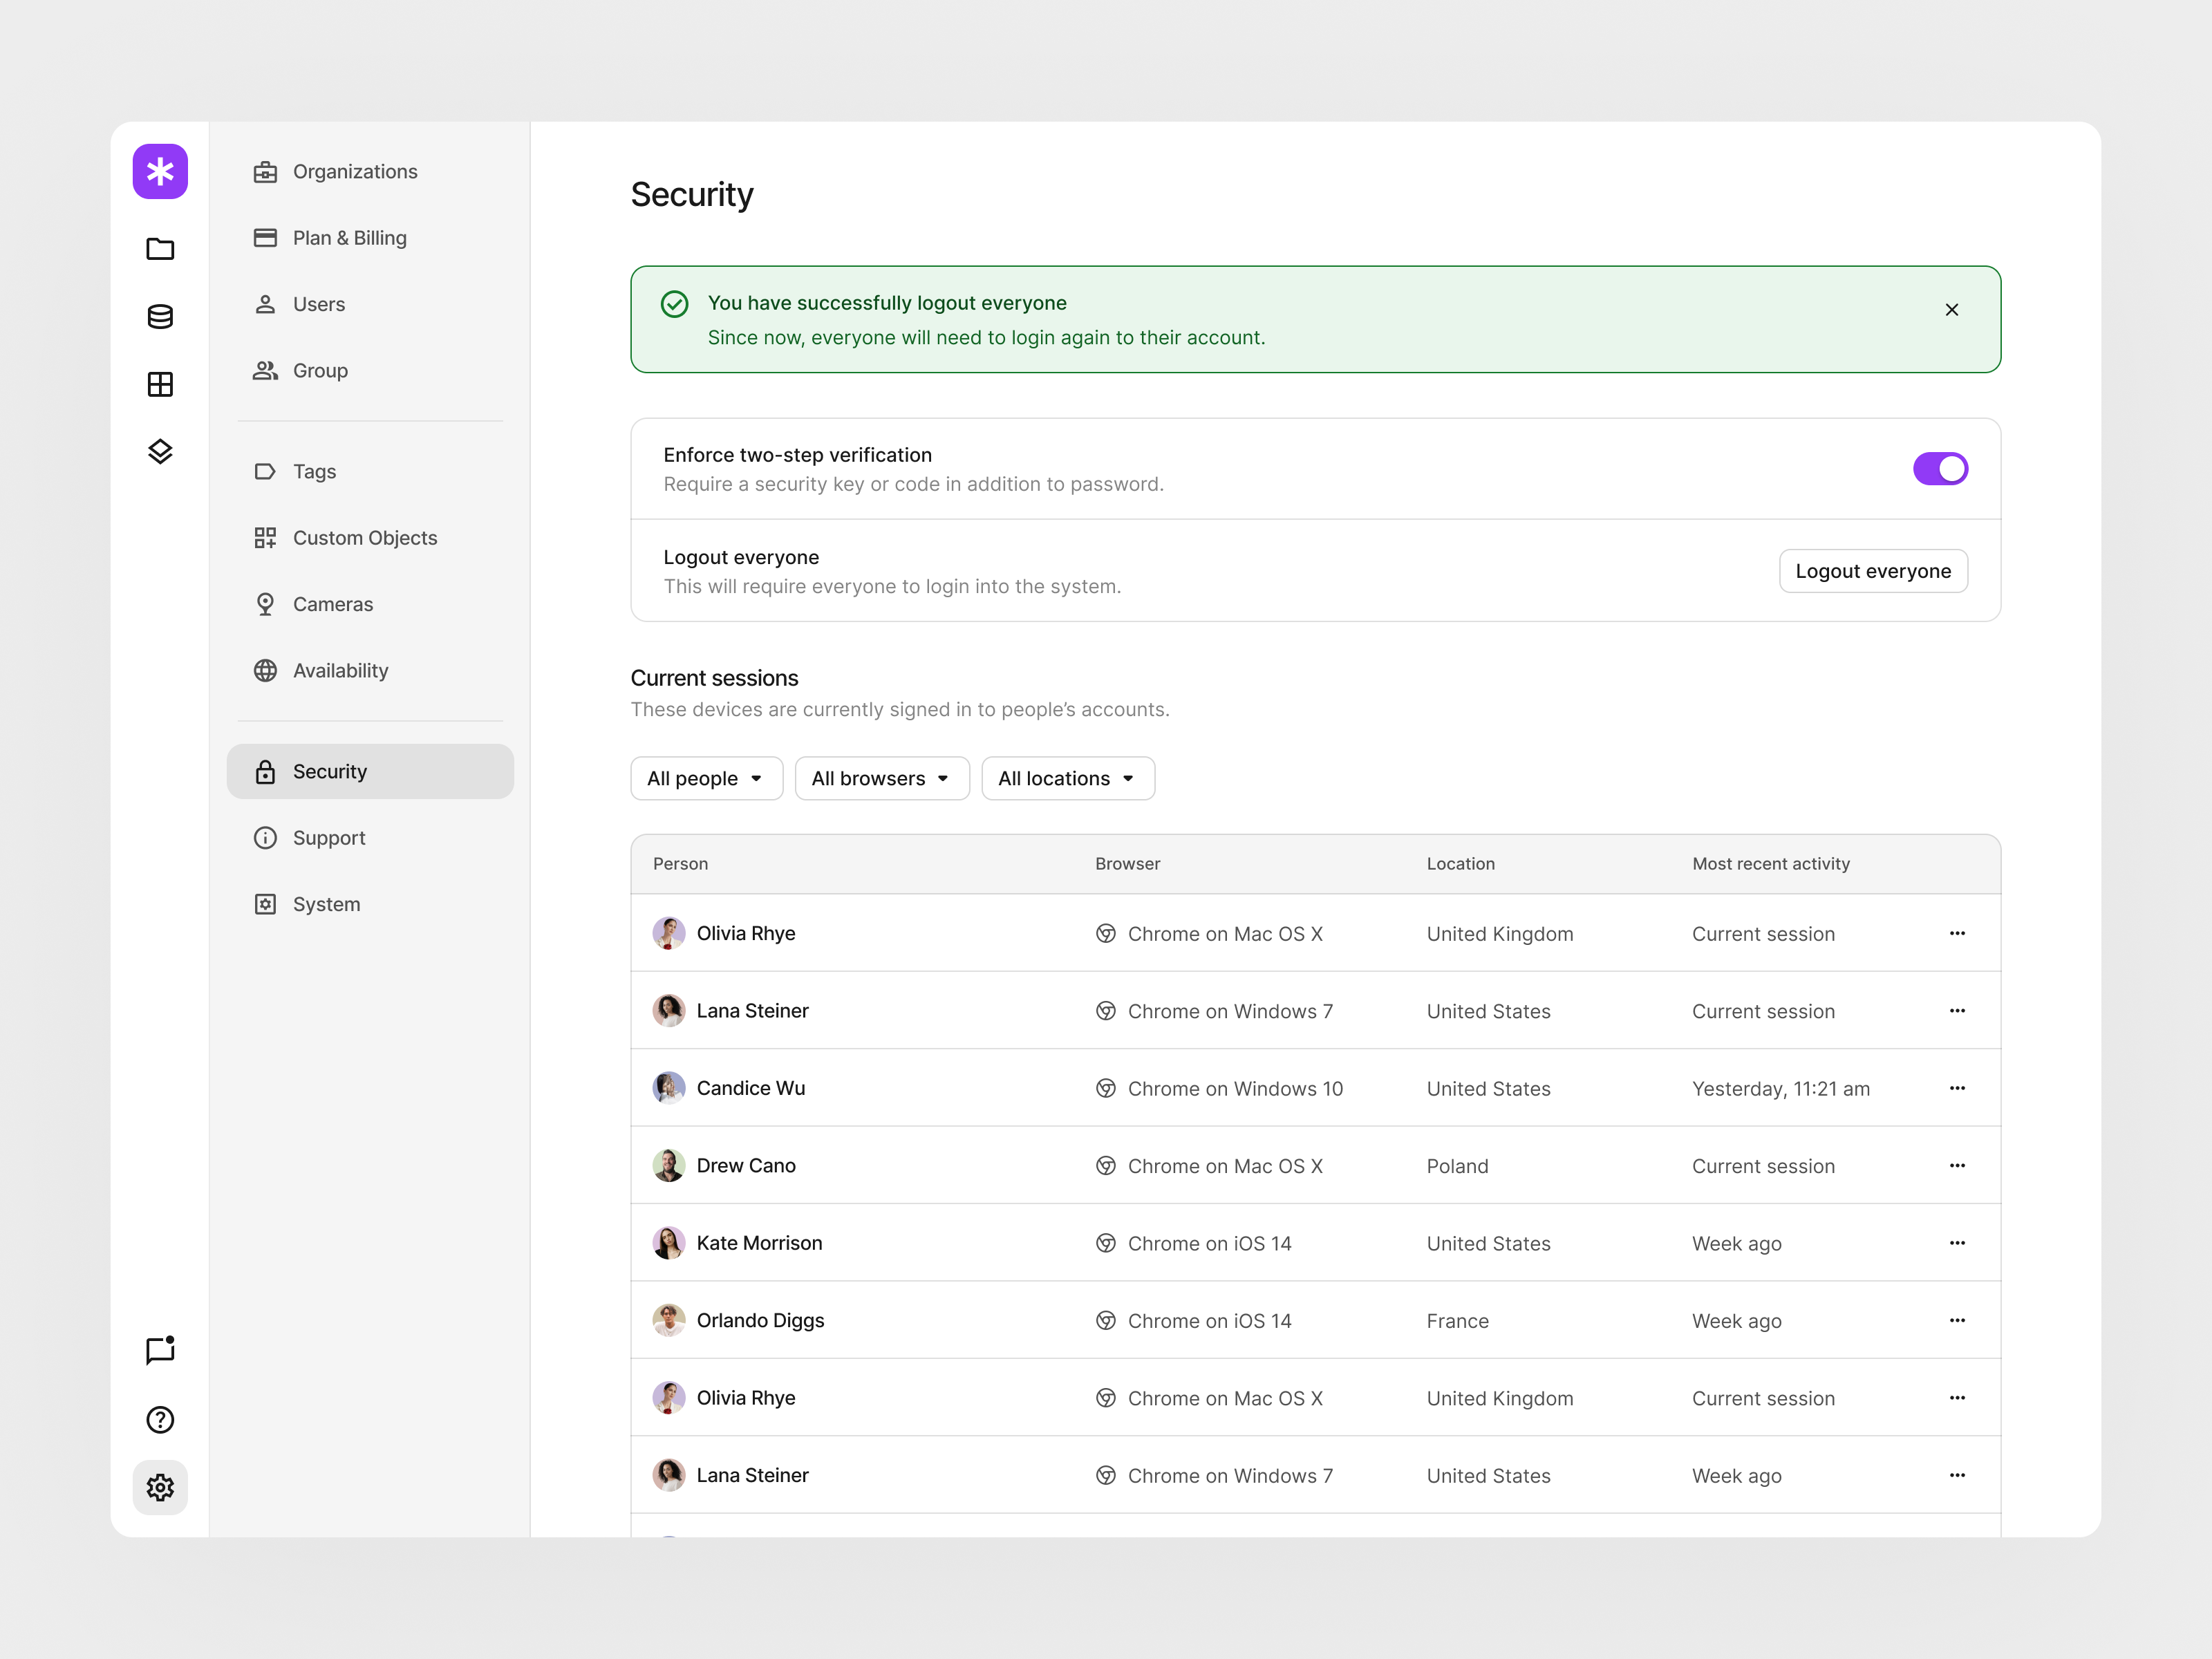Select Custom Objects in the sidebar
Image resolution: width=2212 pixels, height=1659 pixels.
pos(364,537)
